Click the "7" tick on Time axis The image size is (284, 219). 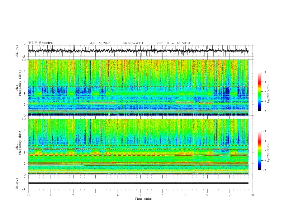pos(185,195)
